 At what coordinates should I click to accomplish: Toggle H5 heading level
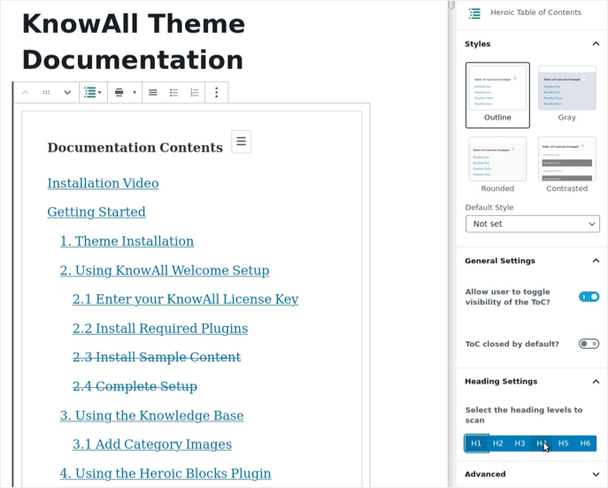point(564,444)
